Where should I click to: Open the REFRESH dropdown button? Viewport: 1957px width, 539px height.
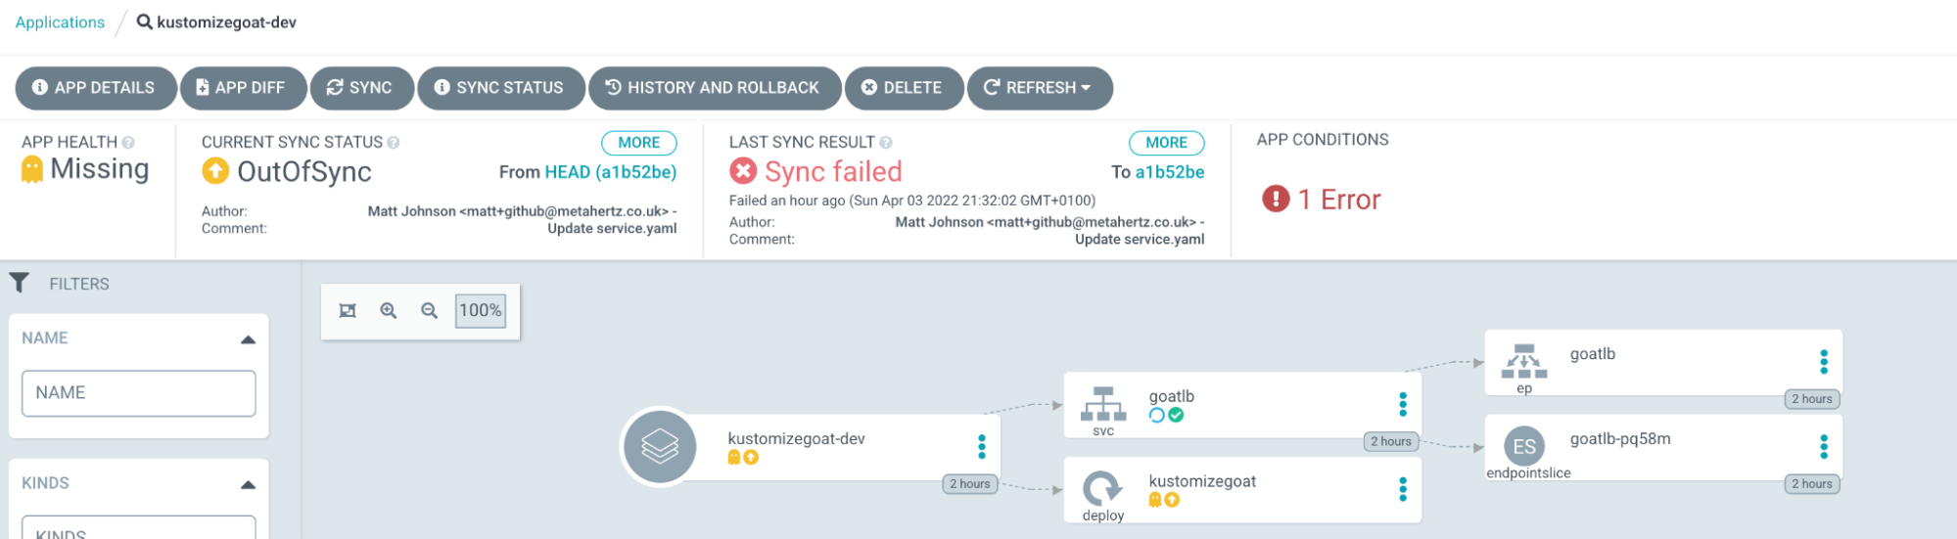(x=1040, y=88)
